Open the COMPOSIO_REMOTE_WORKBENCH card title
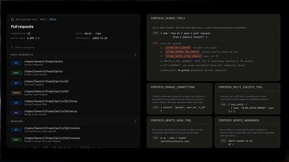This screenshot has height=162, width=289. click(x=239, y=120)
